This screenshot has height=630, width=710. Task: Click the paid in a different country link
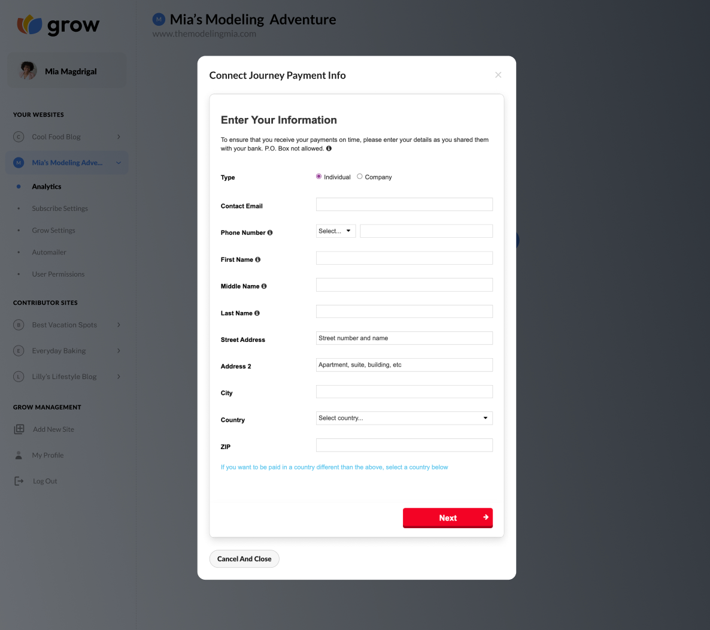(x=334, y=467)
